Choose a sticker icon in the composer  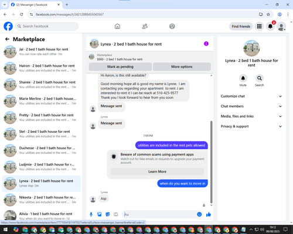(108, 215)
